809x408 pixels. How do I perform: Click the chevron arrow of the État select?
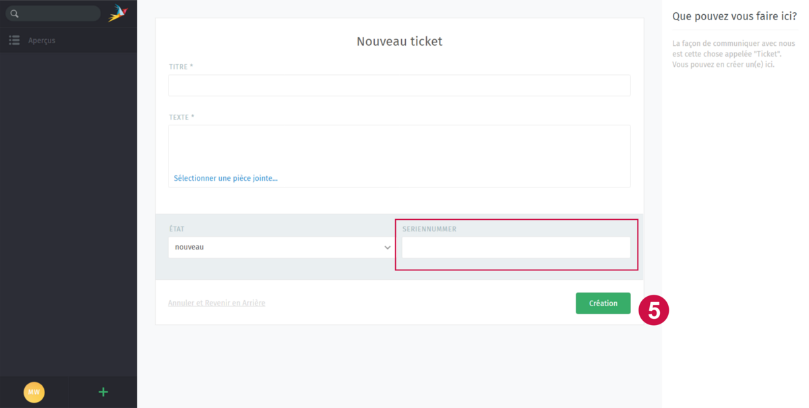[x=388, y=247]
